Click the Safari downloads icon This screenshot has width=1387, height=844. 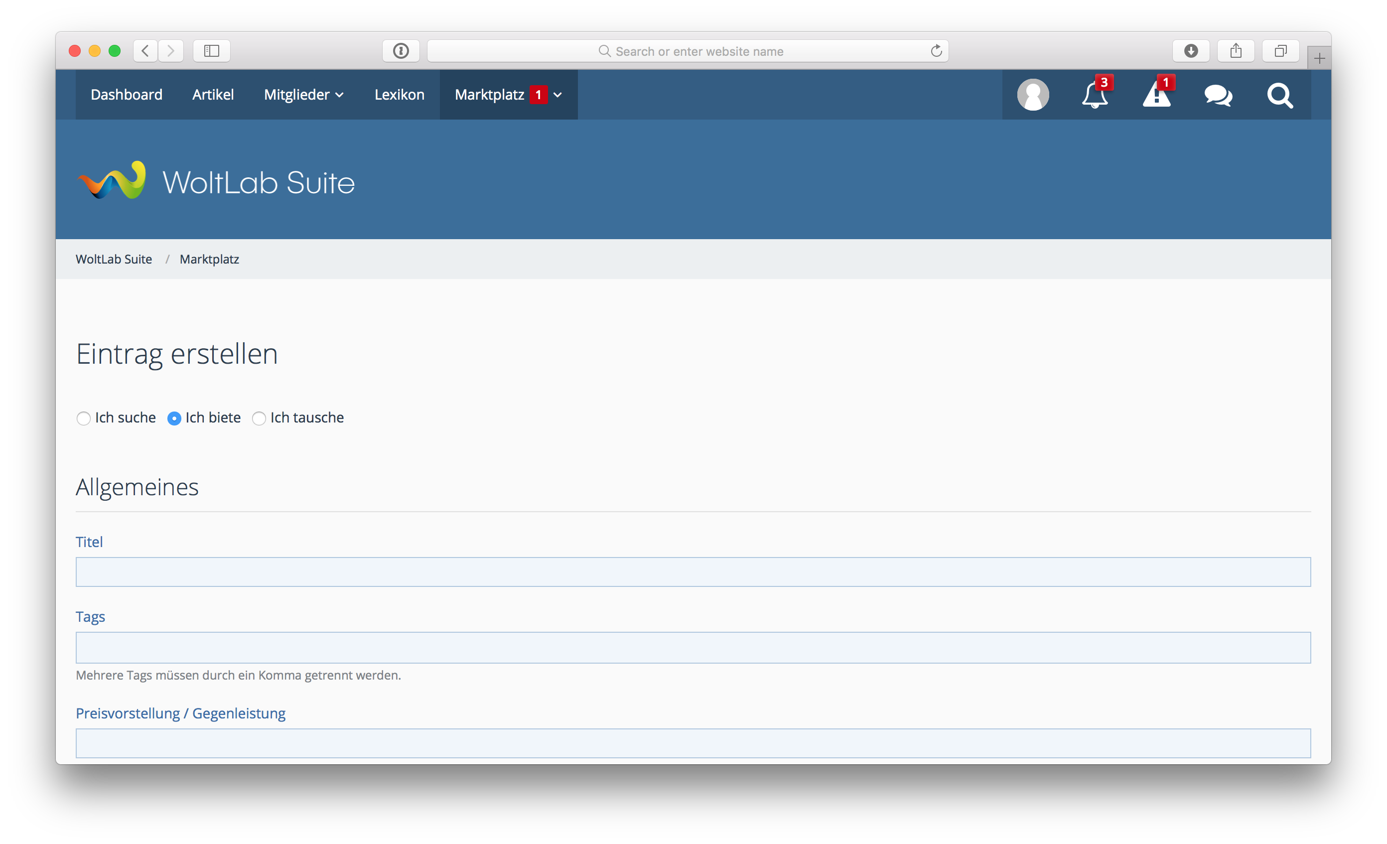(x=1191, y=51)
